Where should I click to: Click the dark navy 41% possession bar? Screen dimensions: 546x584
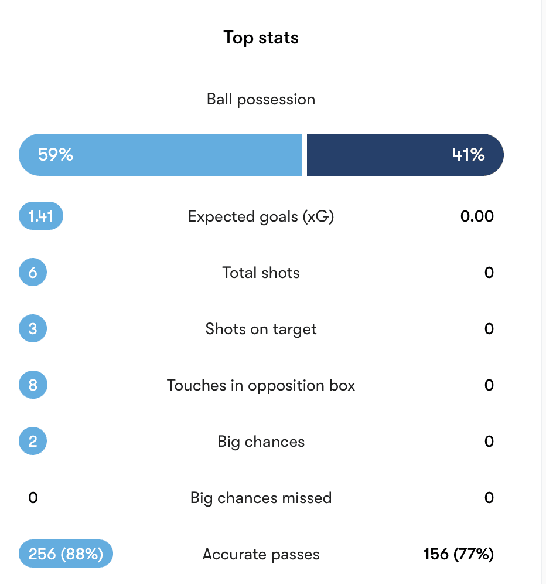[405, 155]
